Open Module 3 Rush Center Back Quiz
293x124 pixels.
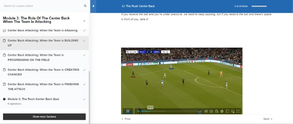tap(33, 99)
